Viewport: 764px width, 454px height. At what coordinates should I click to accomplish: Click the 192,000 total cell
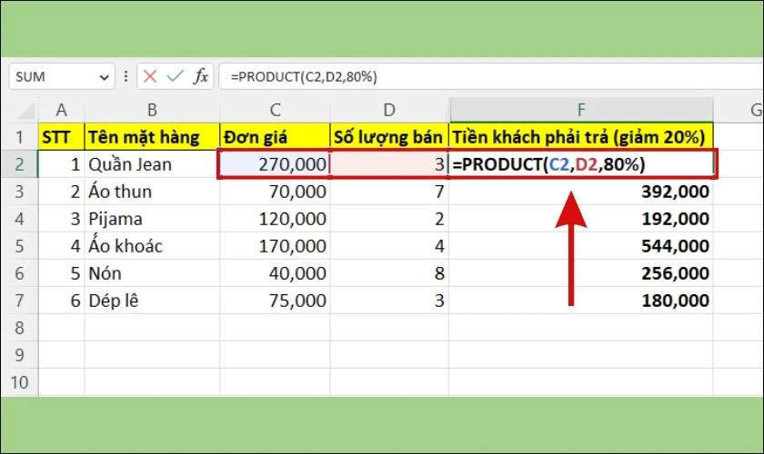tap(581, 219)
